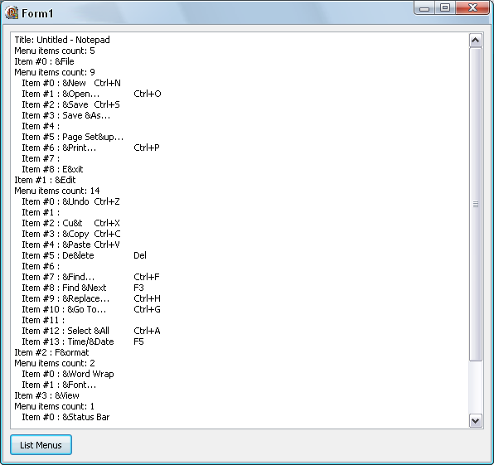494x465 pixels.
Task: Close the Form1 window
Action: (x=472, y=8)
